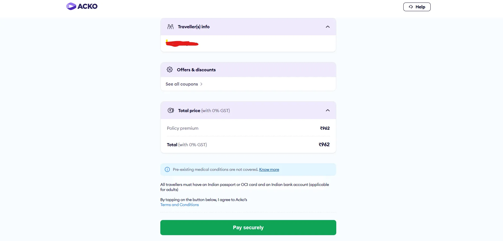Click the chat bubble icon inside Help button
This screenshot has width=503, height=241.
click(x=410, y=7)
